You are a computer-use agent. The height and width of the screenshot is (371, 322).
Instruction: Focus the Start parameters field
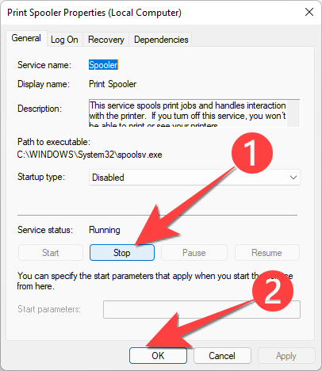[x=201, y=309]
